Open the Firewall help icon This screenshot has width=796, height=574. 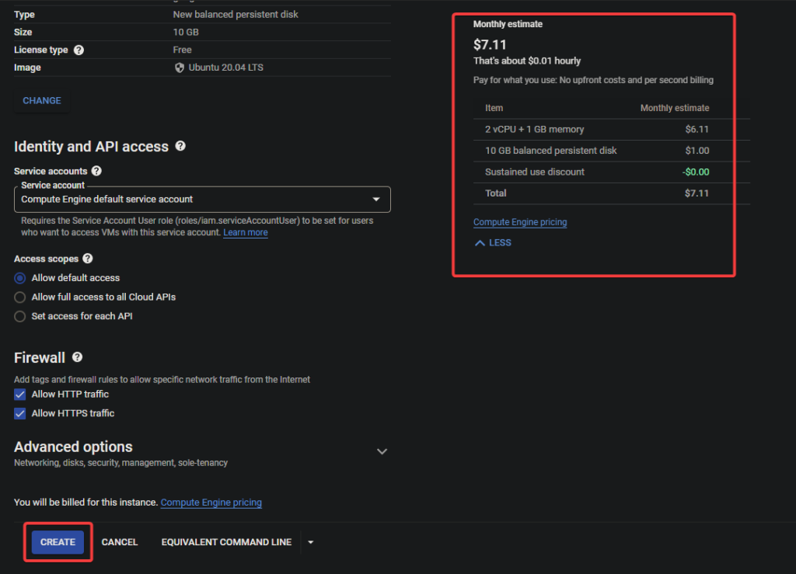coord(77,357)
